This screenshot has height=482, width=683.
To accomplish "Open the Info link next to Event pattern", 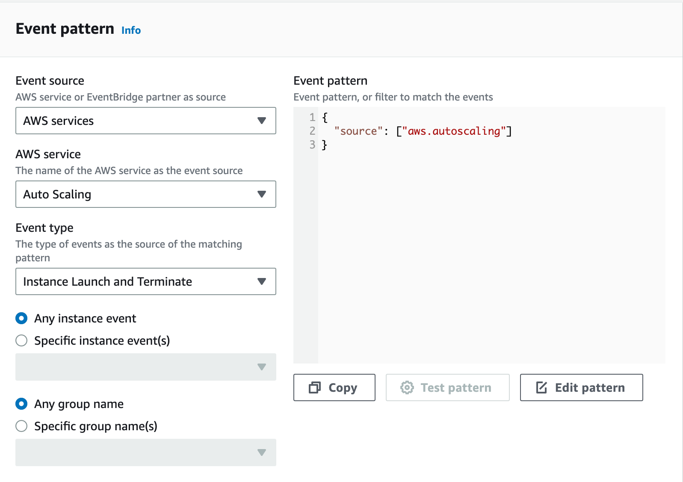I will [131, 30].
